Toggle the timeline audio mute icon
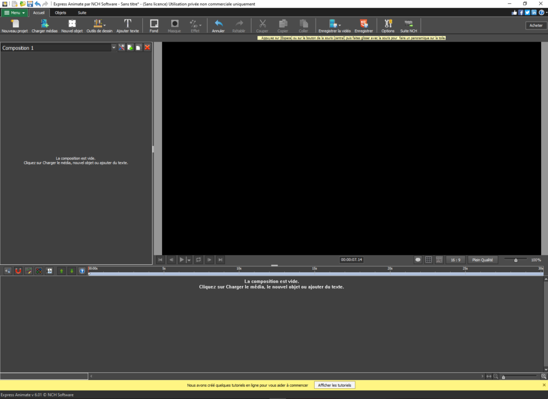Viewport: 548px width, 399px height. click(x=7, y=271)
